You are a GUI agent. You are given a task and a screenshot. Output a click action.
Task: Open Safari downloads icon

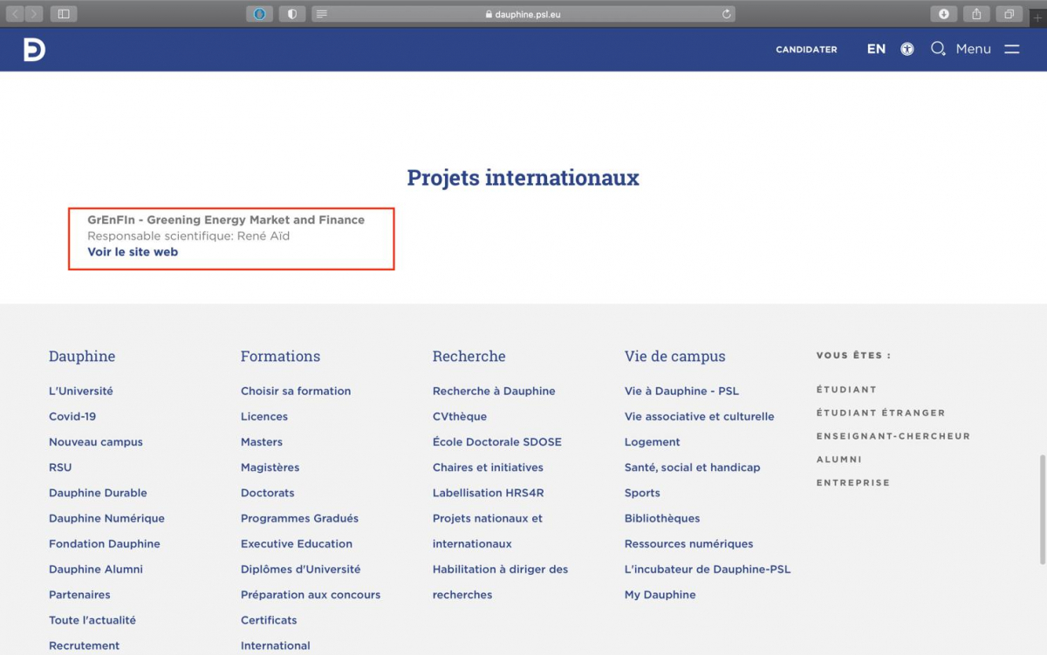click(944, 14)
